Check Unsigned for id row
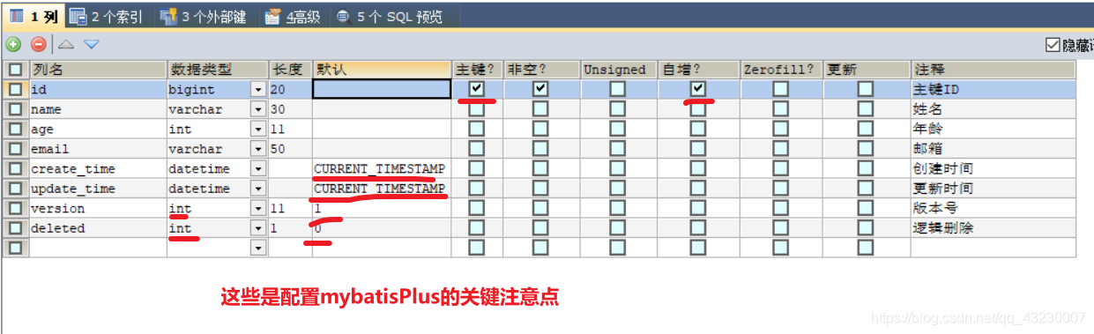Viewport: 1094px width, 334px height. tap(617, 89)
